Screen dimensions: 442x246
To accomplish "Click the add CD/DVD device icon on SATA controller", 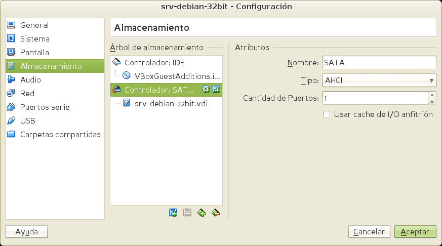I will pyautogui.click(x=206, y=90).
